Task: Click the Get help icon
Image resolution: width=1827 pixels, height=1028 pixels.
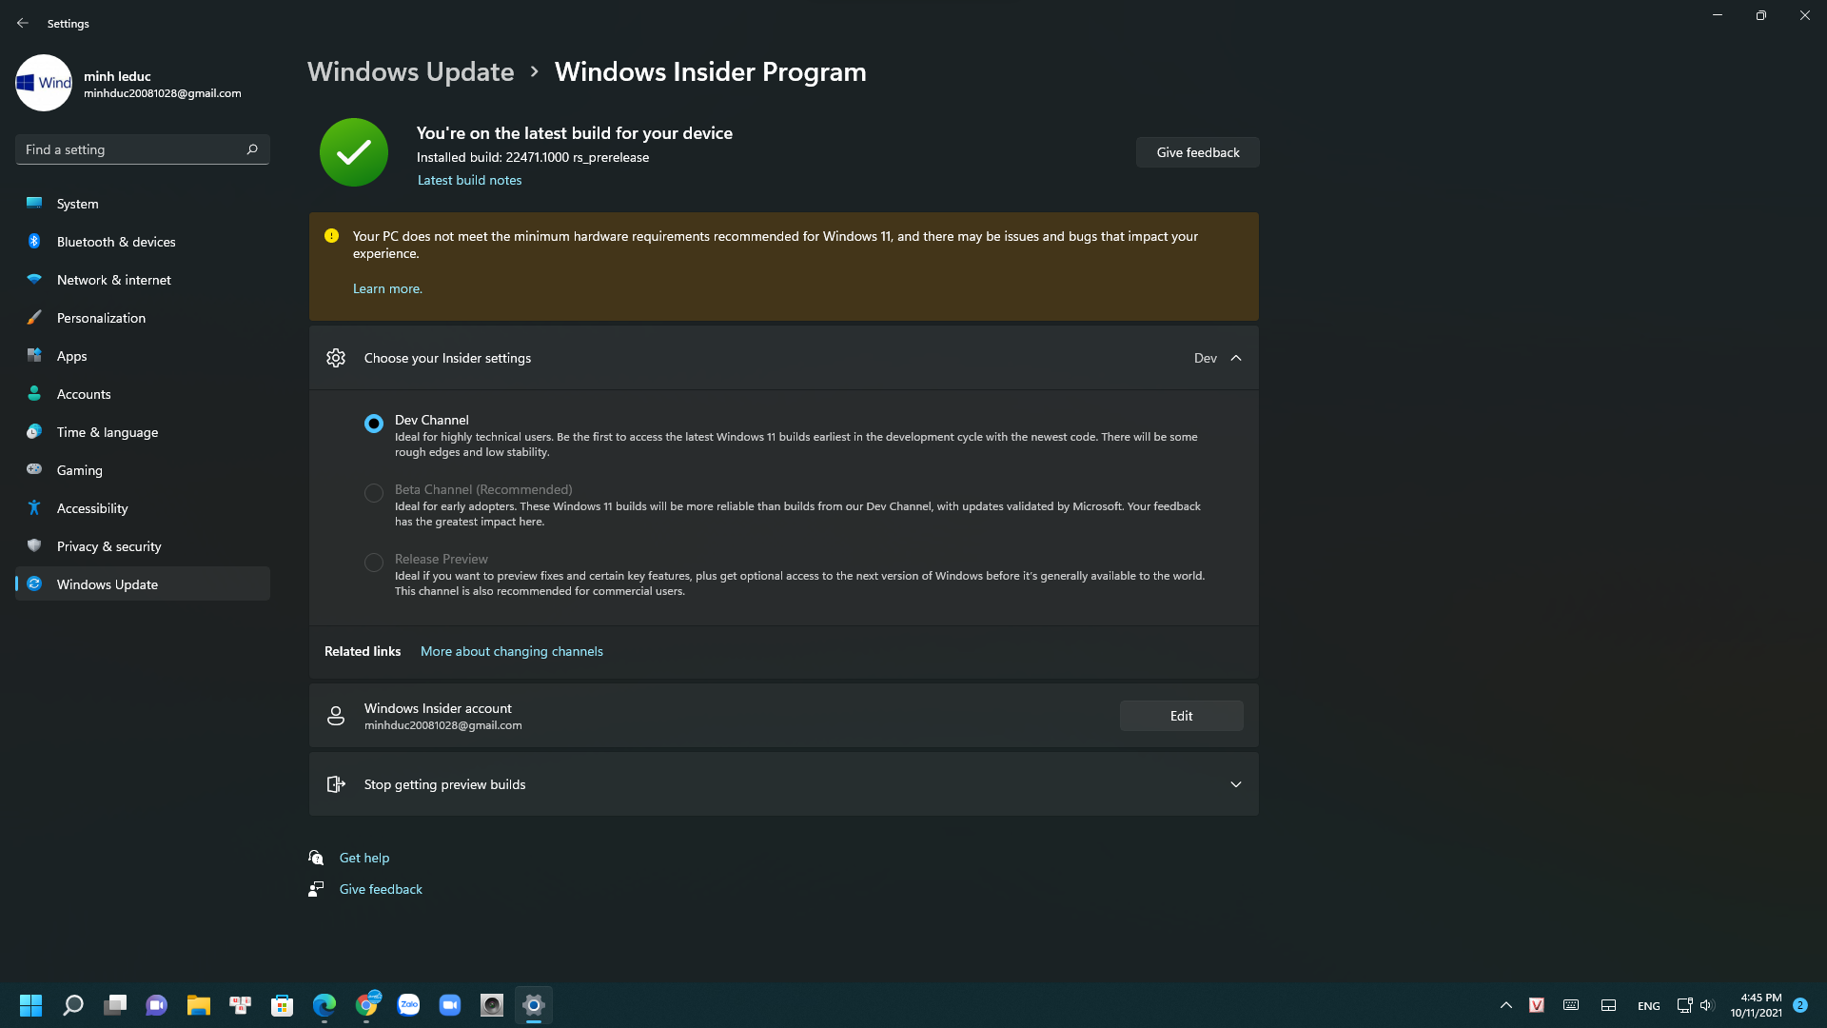Action: coord(316,858)
